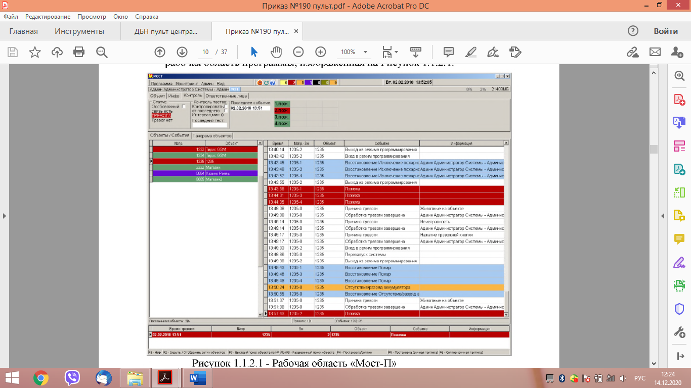Activate the hand pan tool

pyautogui.click(x=276, y=52)
